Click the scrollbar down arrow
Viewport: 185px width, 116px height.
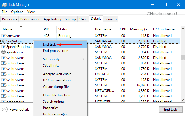[183, 100]
